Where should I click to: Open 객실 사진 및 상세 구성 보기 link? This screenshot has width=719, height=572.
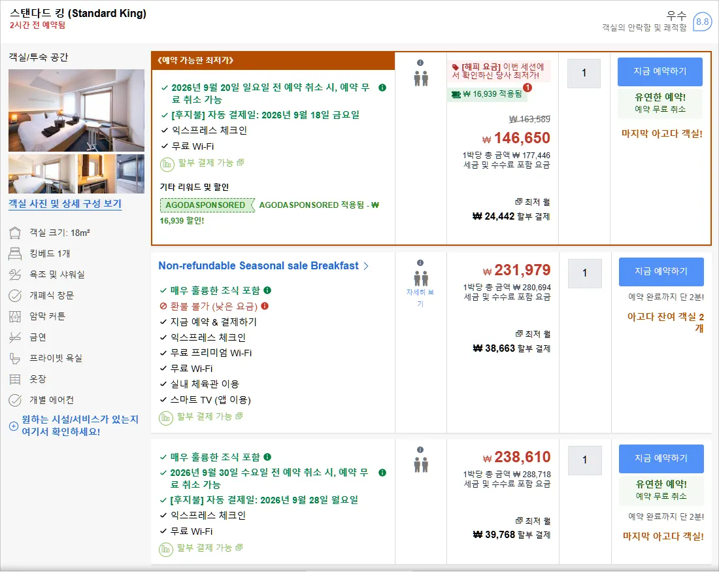pyautogui.click(x=65, y=204)
